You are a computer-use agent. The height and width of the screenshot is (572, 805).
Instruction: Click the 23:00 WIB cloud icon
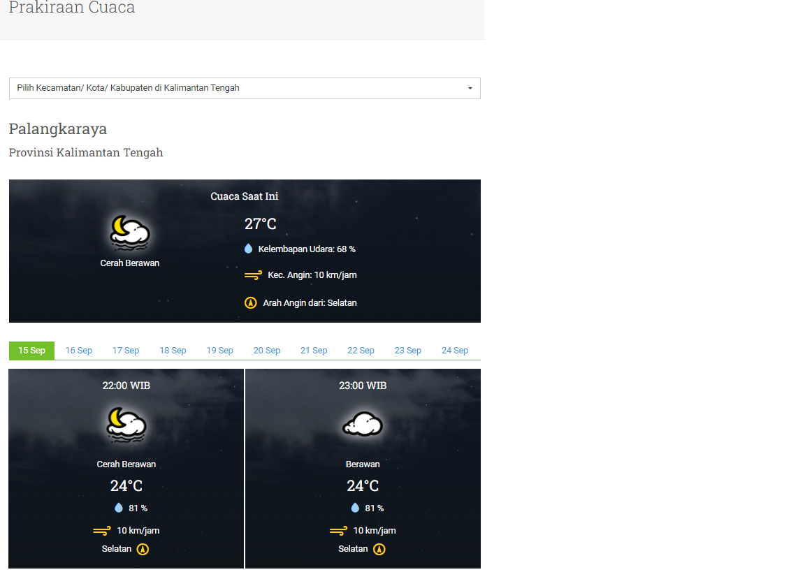363,424
